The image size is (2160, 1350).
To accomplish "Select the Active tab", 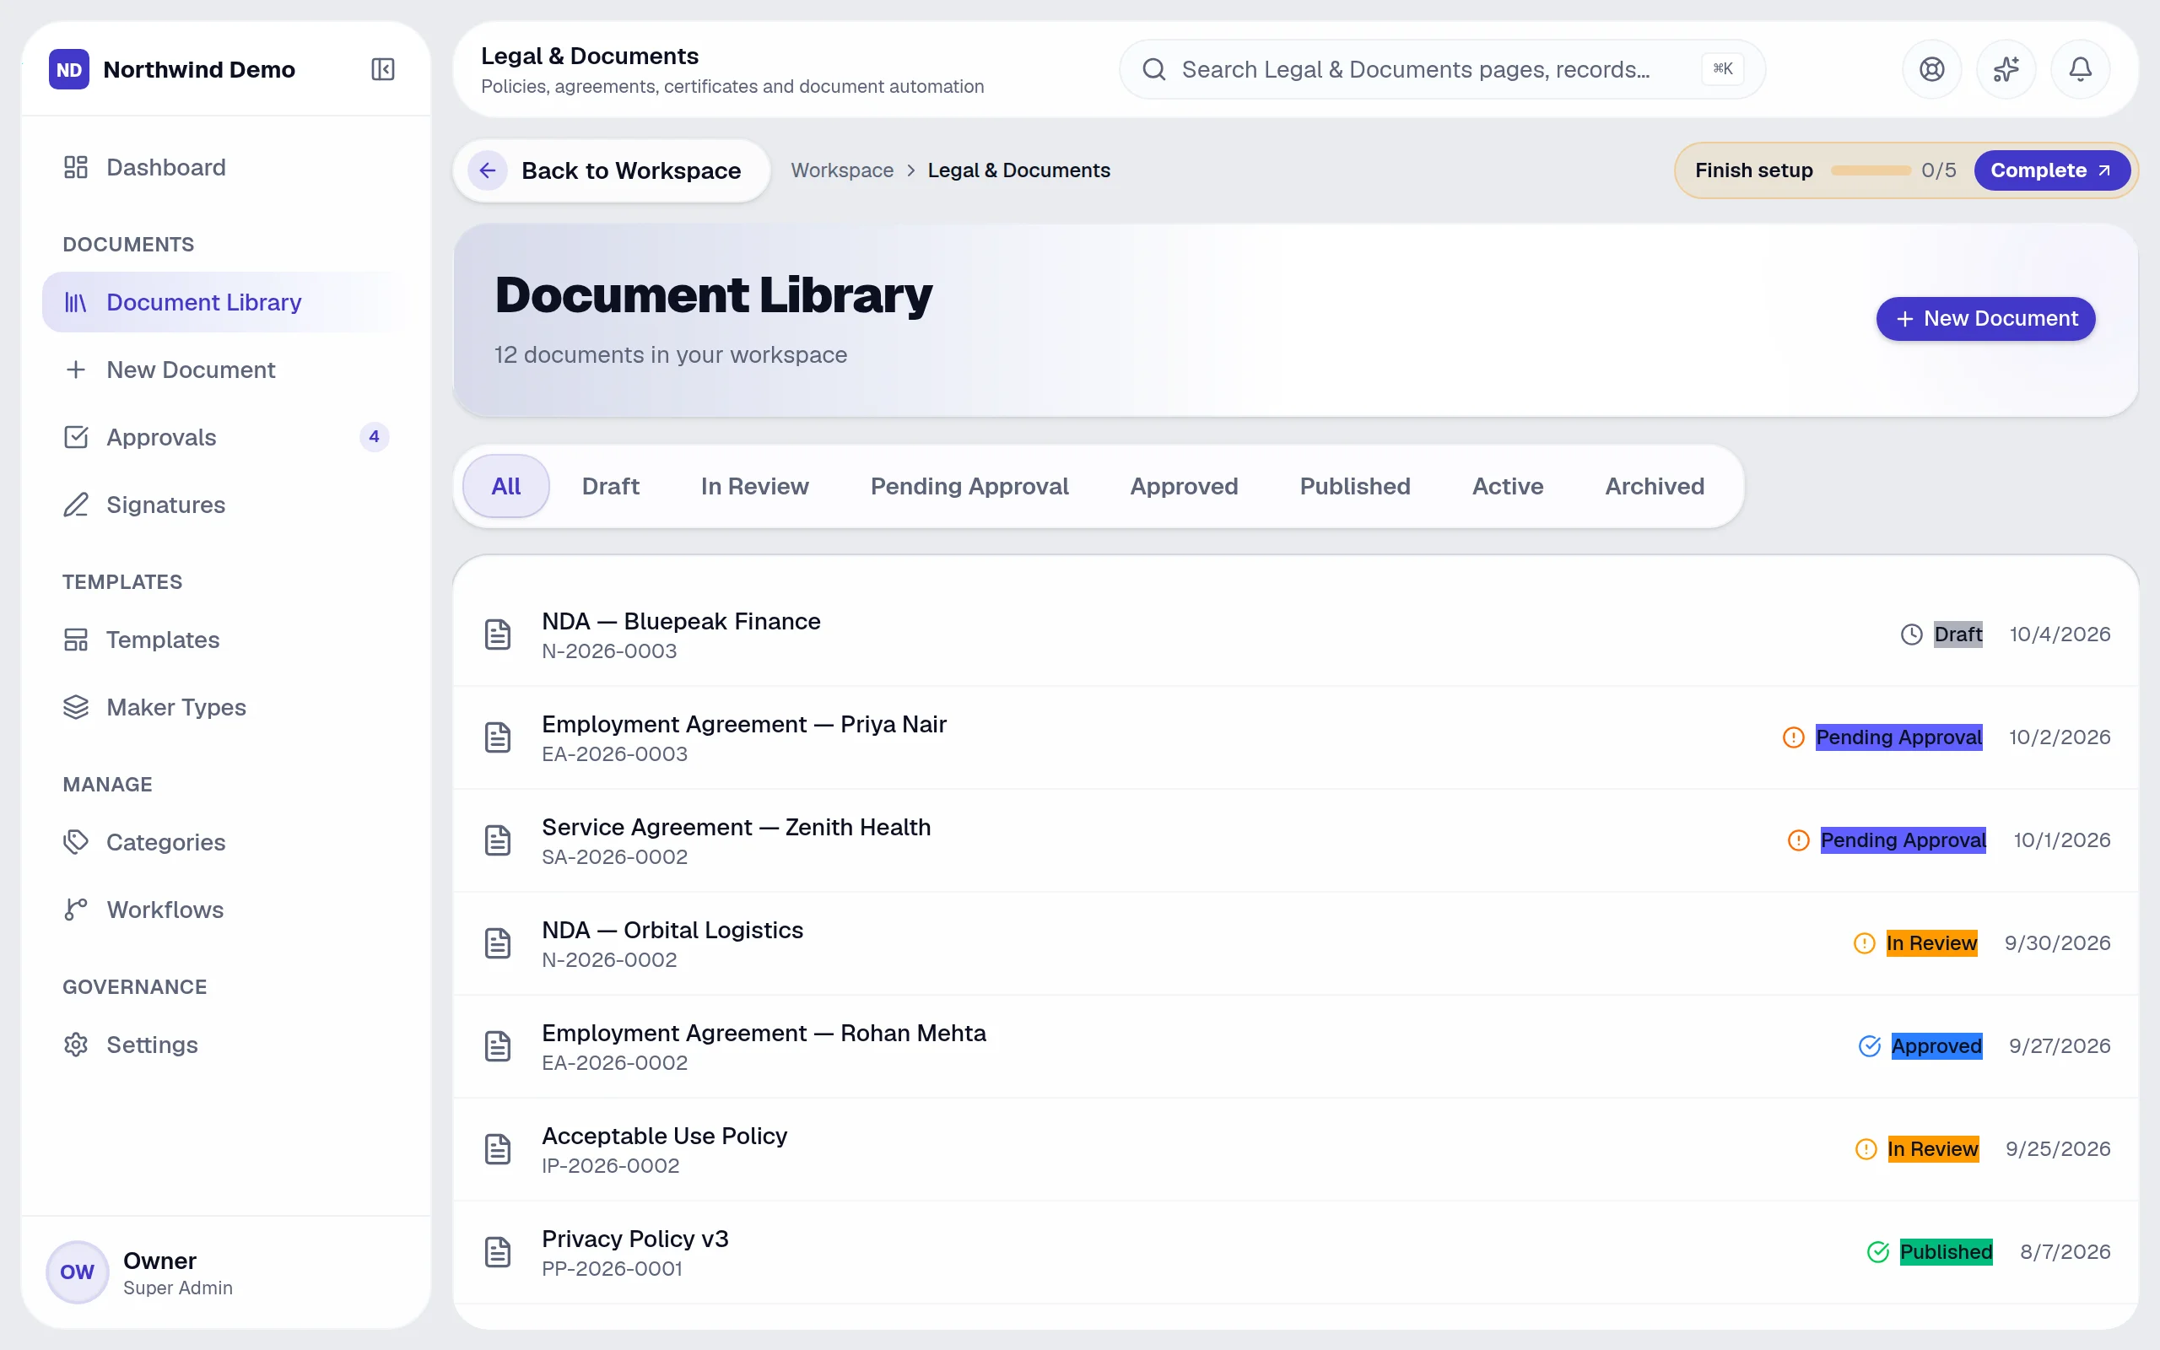I will pos(1508,486).
